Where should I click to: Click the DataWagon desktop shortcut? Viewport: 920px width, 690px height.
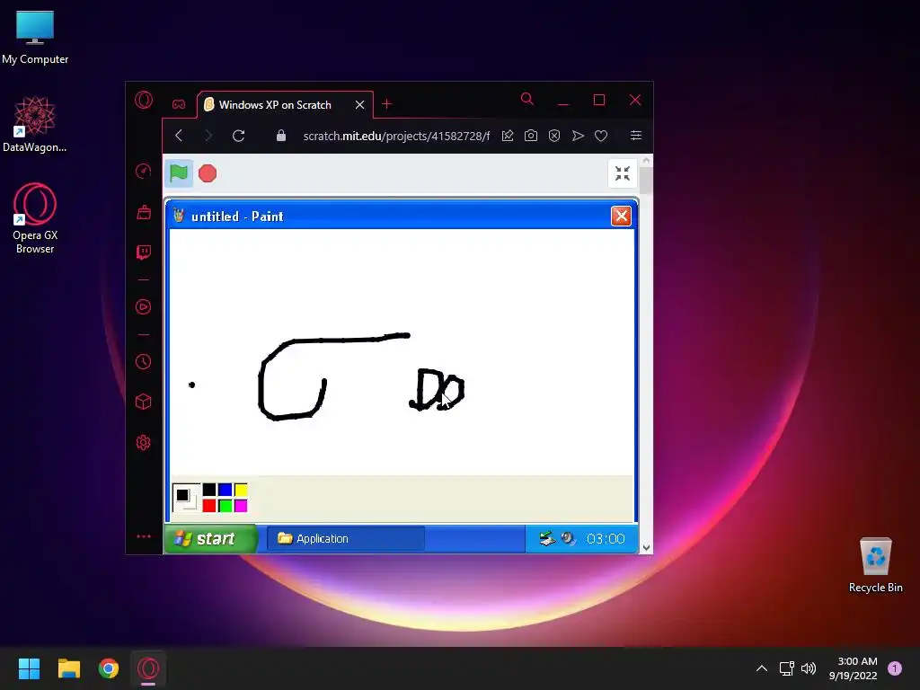[35, 124]
